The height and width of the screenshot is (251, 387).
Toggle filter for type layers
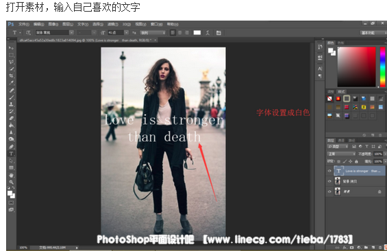coord(366,147)
